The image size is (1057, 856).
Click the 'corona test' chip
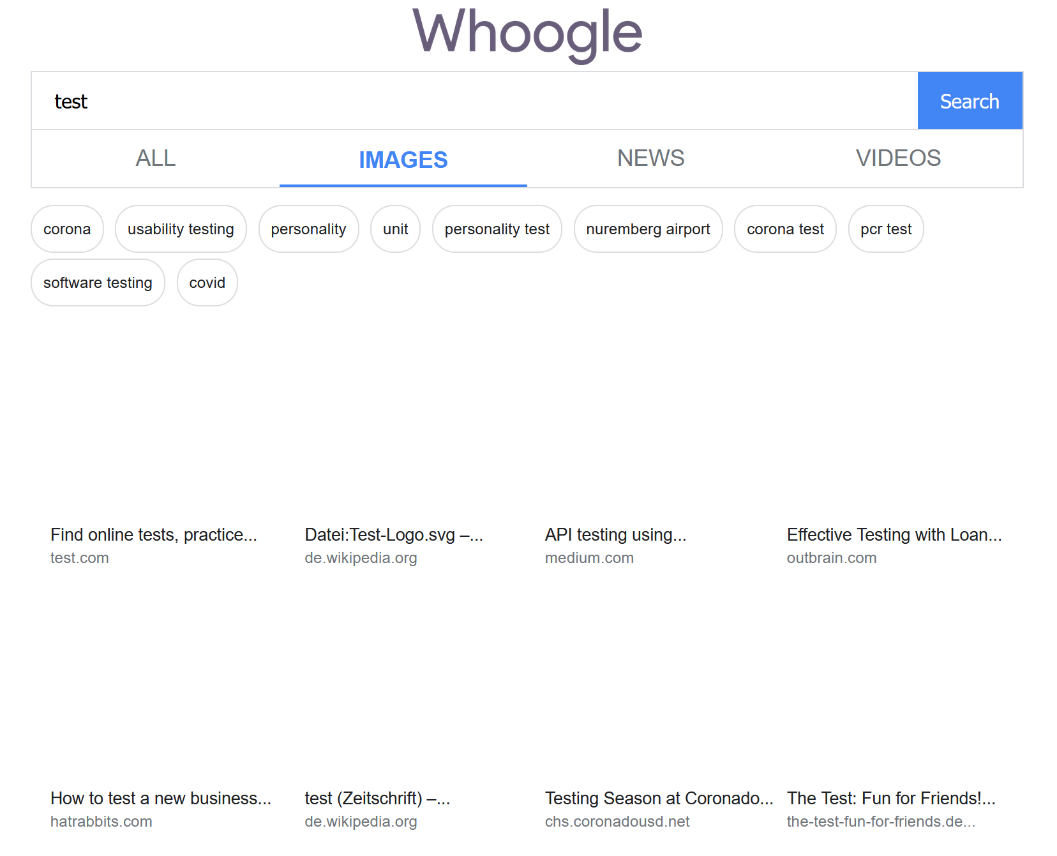(785, 229)
